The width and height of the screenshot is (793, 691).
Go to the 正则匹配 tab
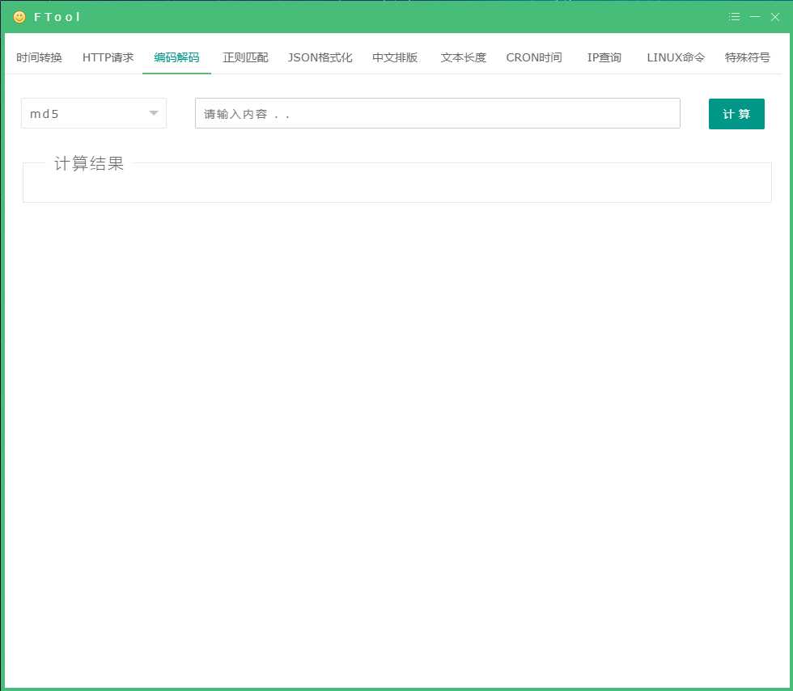[245, 57]
